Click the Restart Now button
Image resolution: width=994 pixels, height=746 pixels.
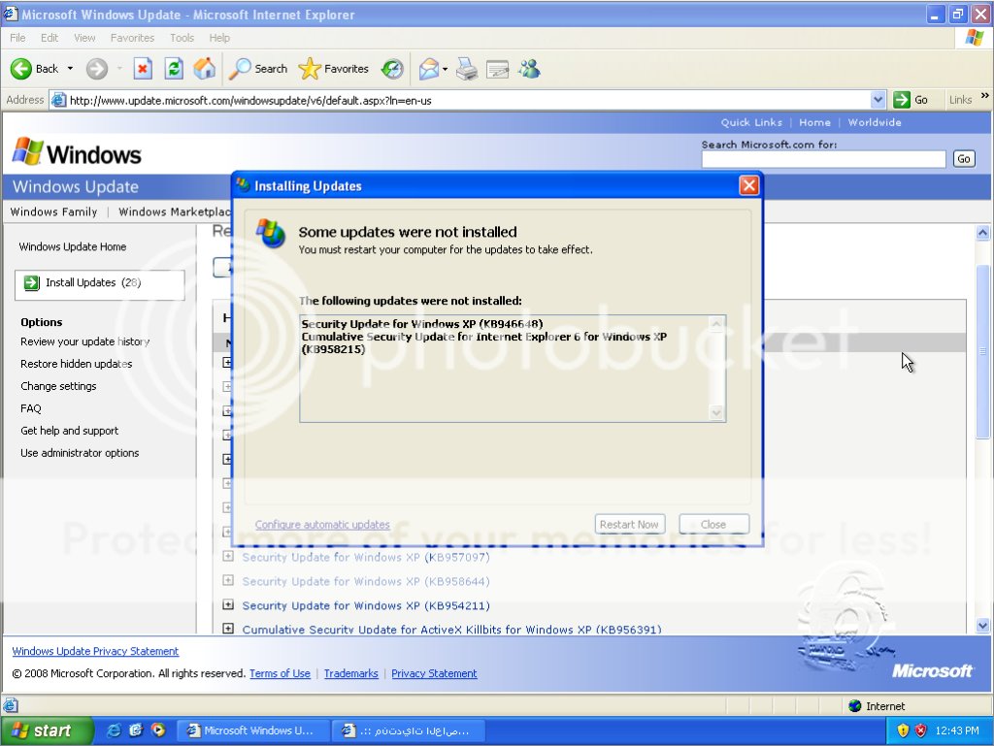click(629, 525)
